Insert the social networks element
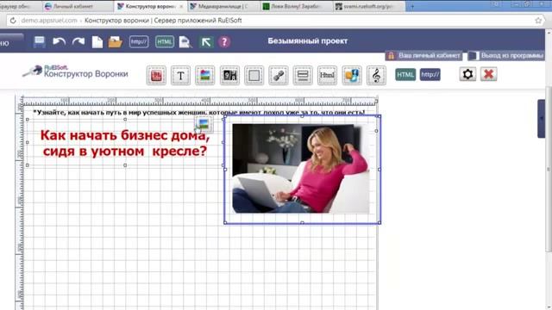552x310 pixels. pos(352,75)
